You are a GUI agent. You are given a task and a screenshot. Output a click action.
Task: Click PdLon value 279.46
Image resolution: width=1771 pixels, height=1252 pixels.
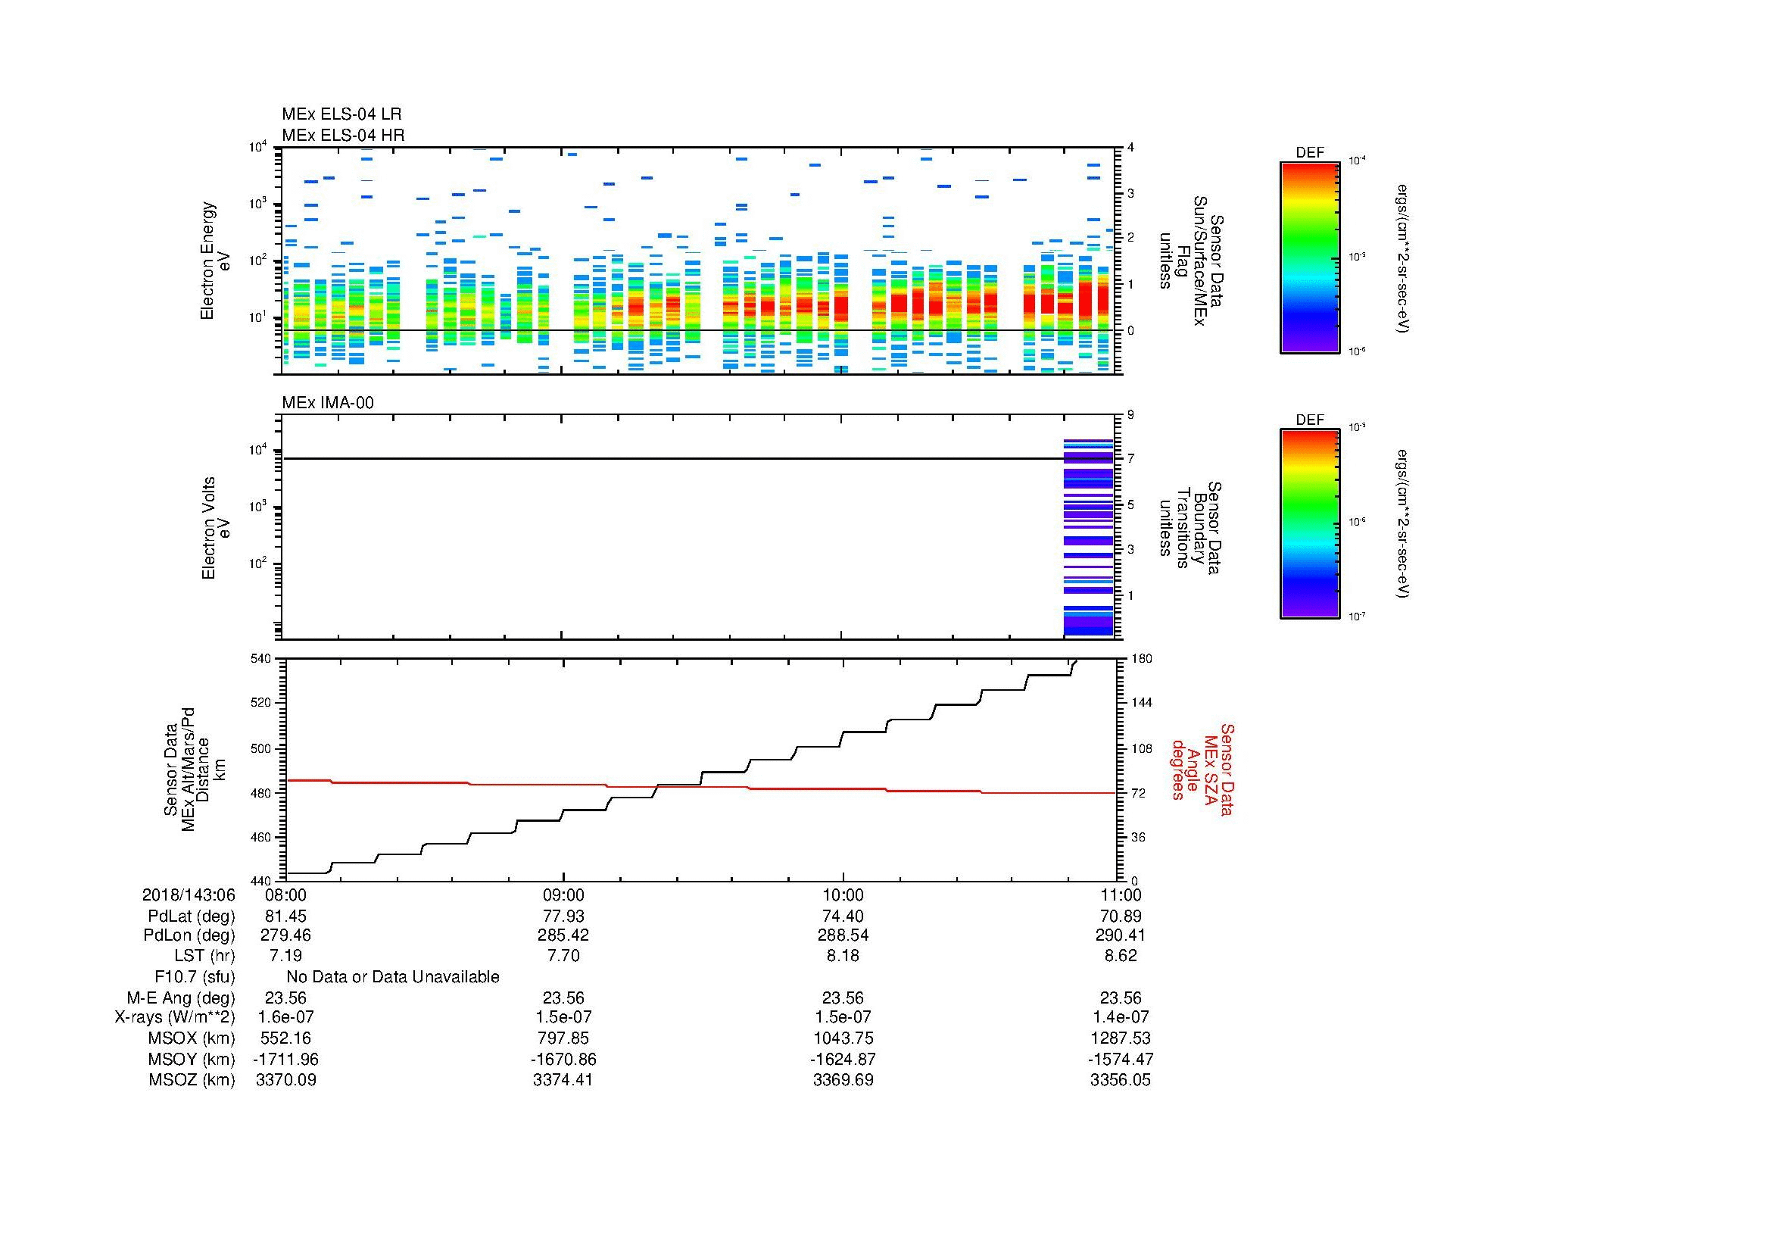tap(285, 935)
